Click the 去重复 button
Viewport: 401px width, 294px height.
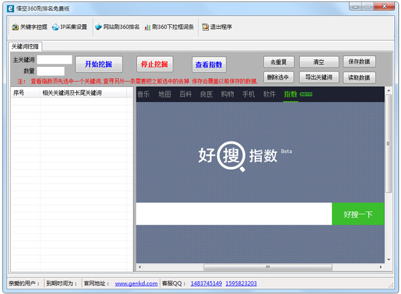click(x=279, y=62)
